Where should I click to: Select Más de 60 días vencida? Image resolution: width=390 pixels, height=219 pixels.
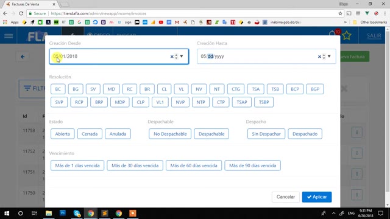click(194, 165)
